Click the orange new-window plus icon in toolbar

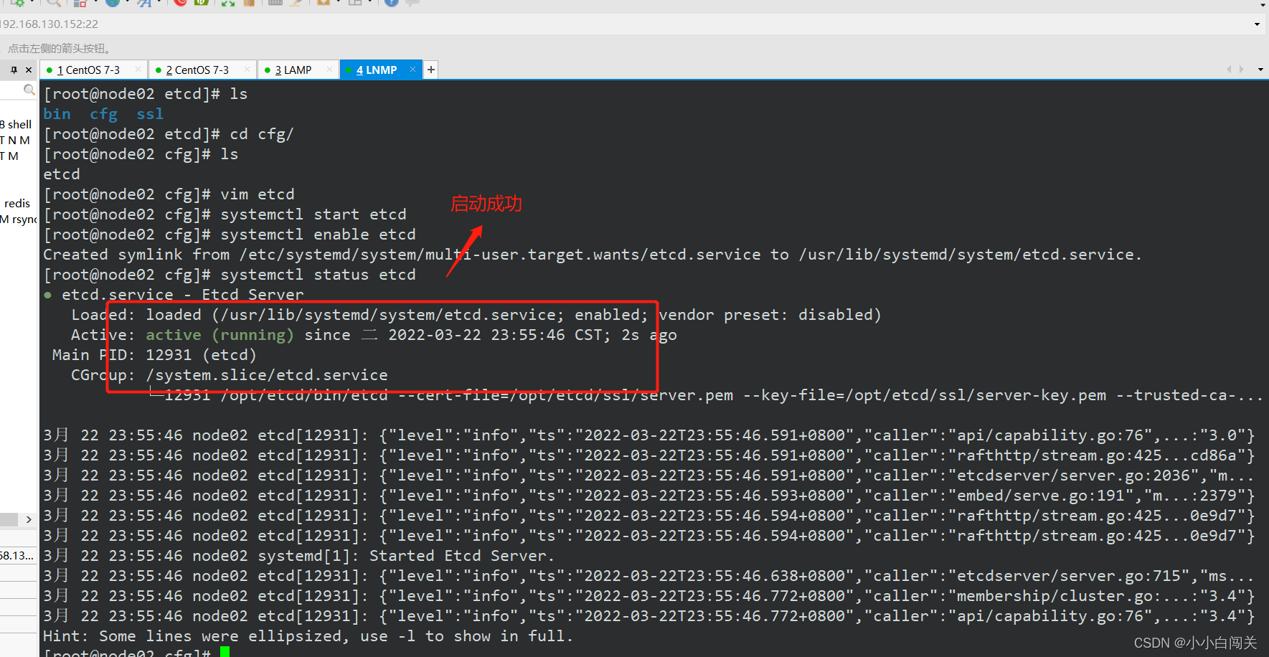click(323, 3)
